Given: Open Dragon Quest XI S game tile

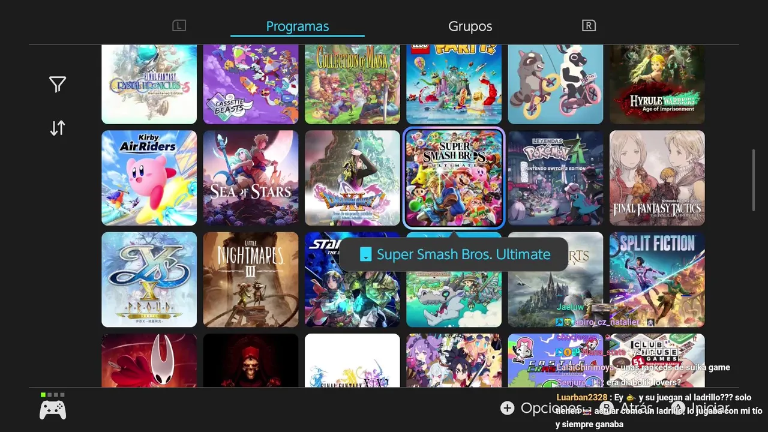Looking at the screenshot, I should pos(352,178).
